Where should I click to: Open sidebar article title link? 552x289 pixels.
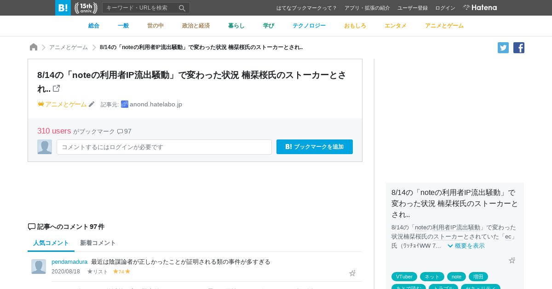tap(455, 203)
